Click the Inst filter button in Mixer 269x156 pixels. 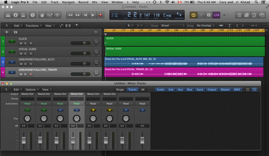pyautogui.click(x=171, y=90)
